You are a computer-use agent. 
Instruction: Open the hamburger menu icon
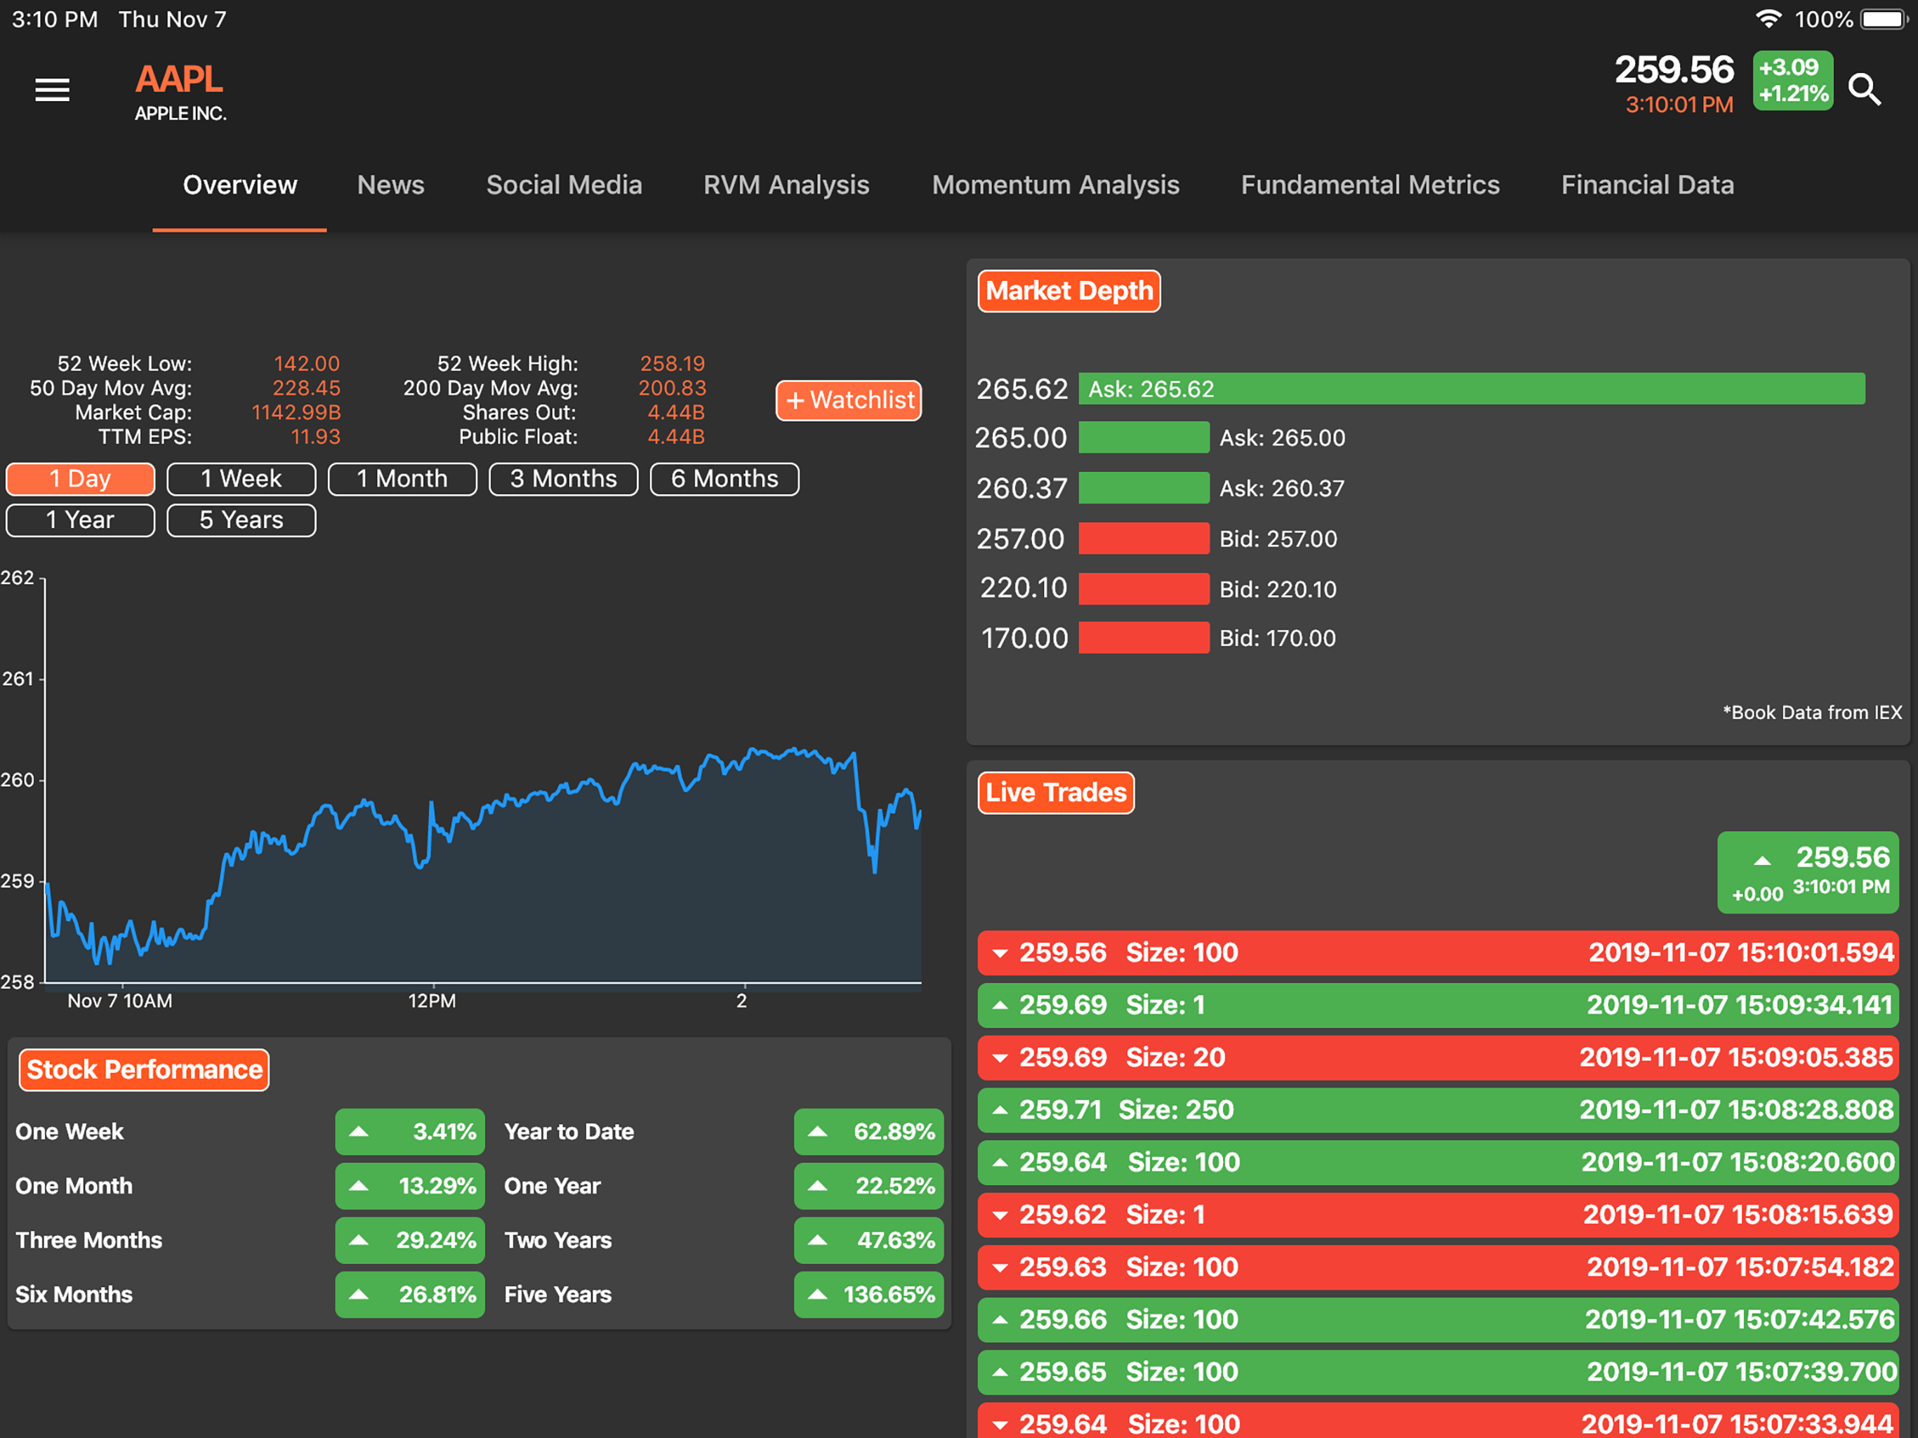pos(52,89)
